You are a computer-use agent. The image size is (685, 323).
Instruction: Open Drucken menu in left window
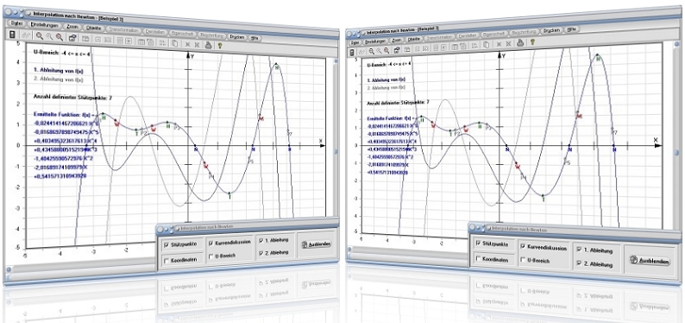[237, 37]
